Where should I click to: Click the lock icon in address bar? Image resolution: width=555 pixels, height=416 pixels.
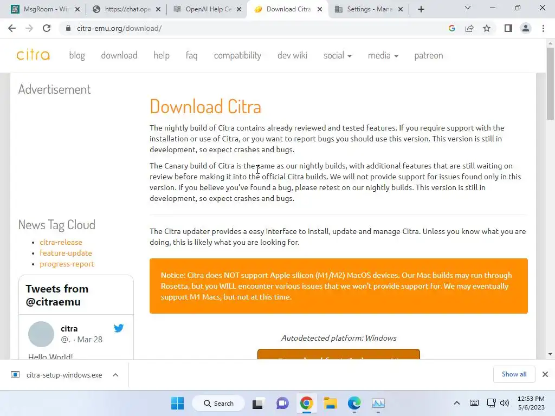[x=68, y=28]
